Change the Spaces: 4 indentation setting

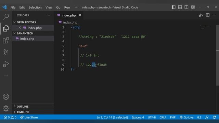[138, 117]
